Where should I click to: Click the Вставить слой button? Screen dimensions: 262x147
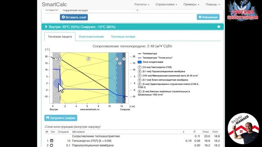(x=74, y=17)
